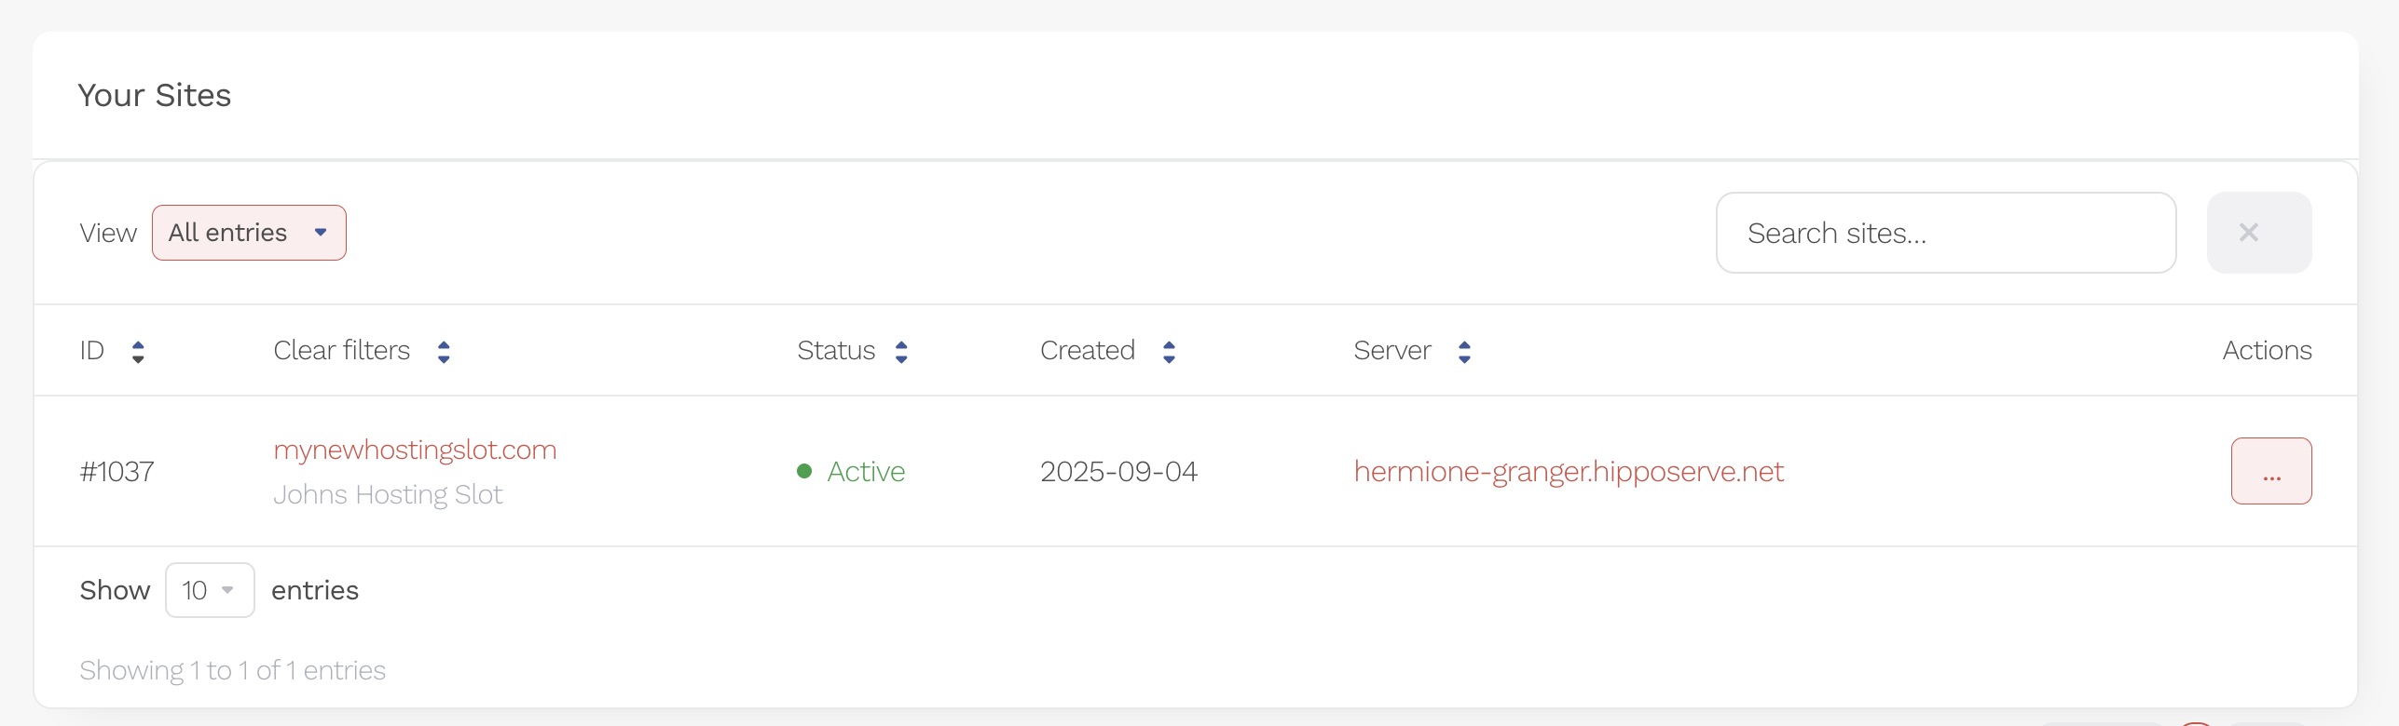
Task: Sort the table by ID column arrows
Action: (x=138, y=351)
